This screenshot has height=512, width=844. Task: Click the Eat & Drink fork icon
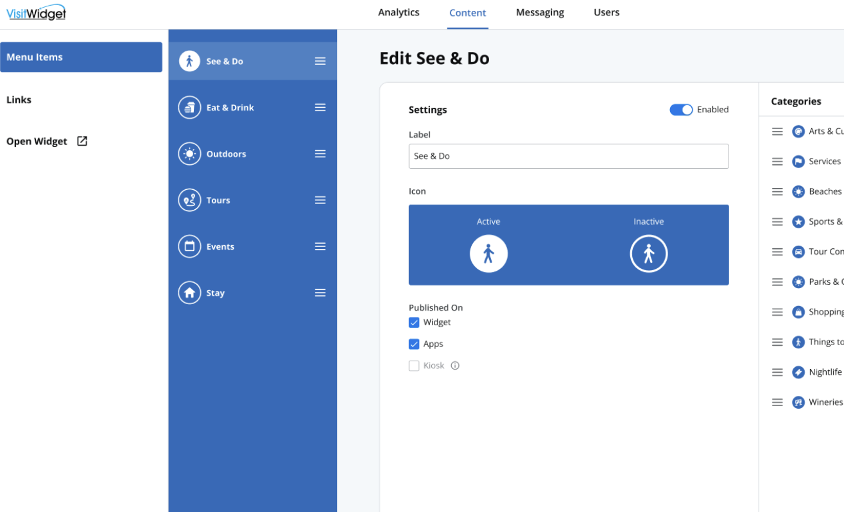[x=189, y=107]
